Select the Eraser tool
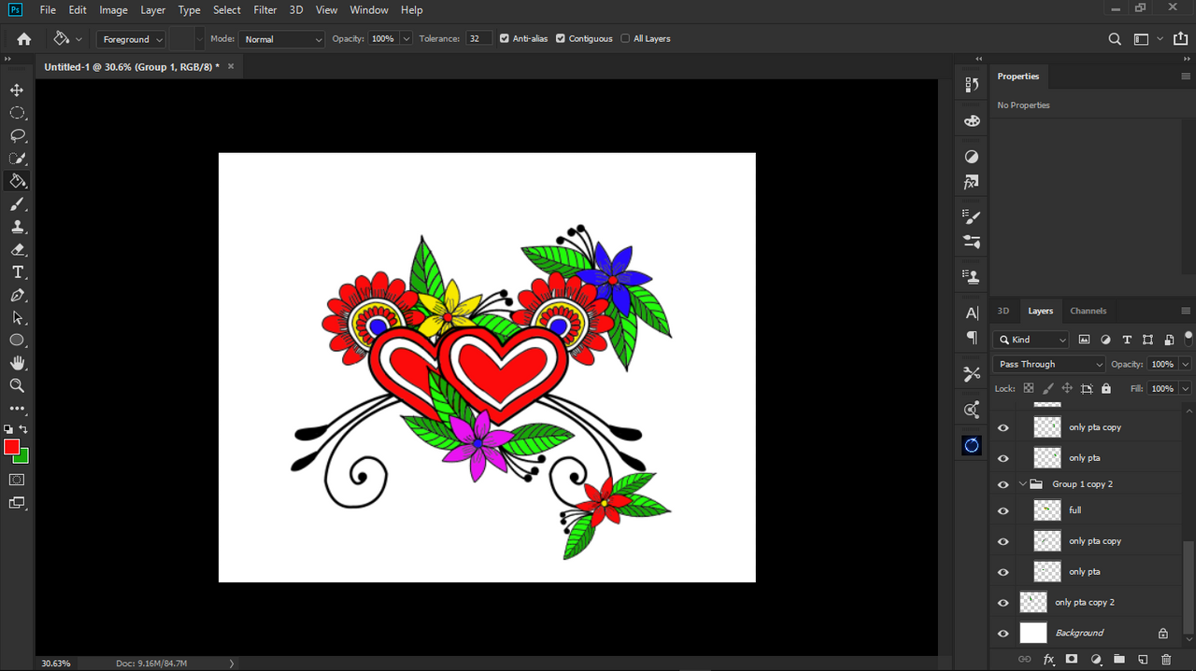 [17, 249]
